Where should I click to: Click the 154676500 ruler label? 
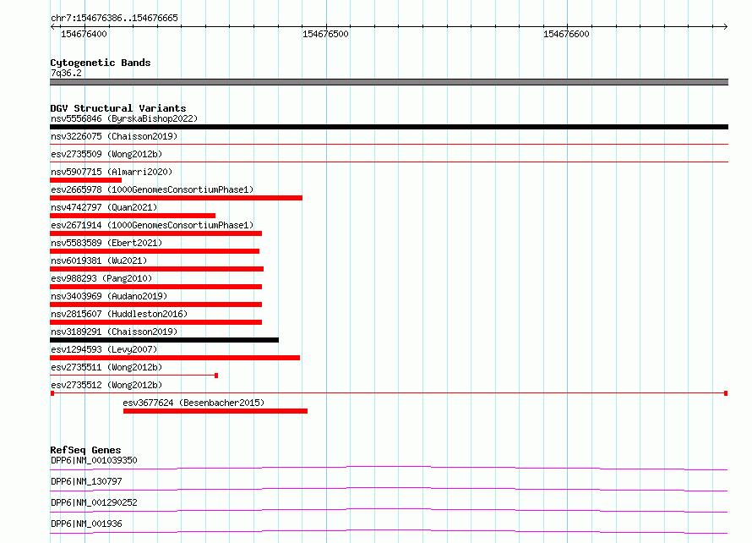pos(325,34)
